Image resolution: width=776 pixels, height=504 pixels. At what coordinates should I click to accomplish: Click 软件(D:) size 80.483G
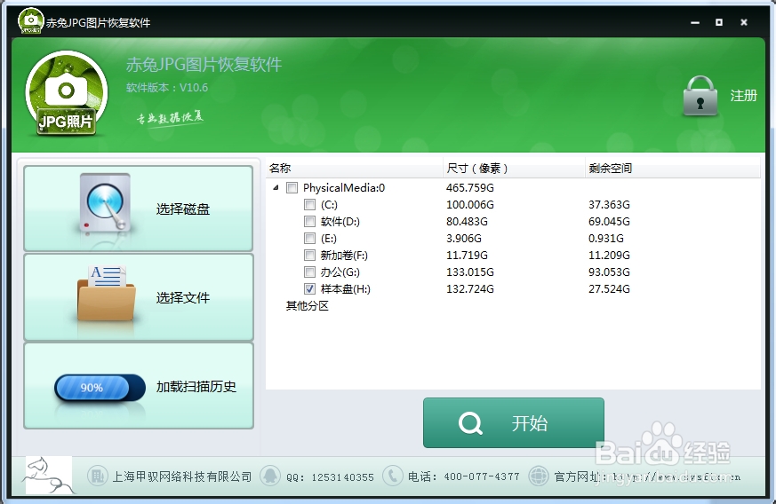click(467, 221)
